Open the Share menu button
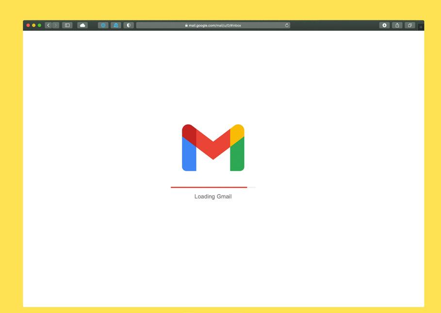This screenshot has height=313, width=441. click(397, 25)
